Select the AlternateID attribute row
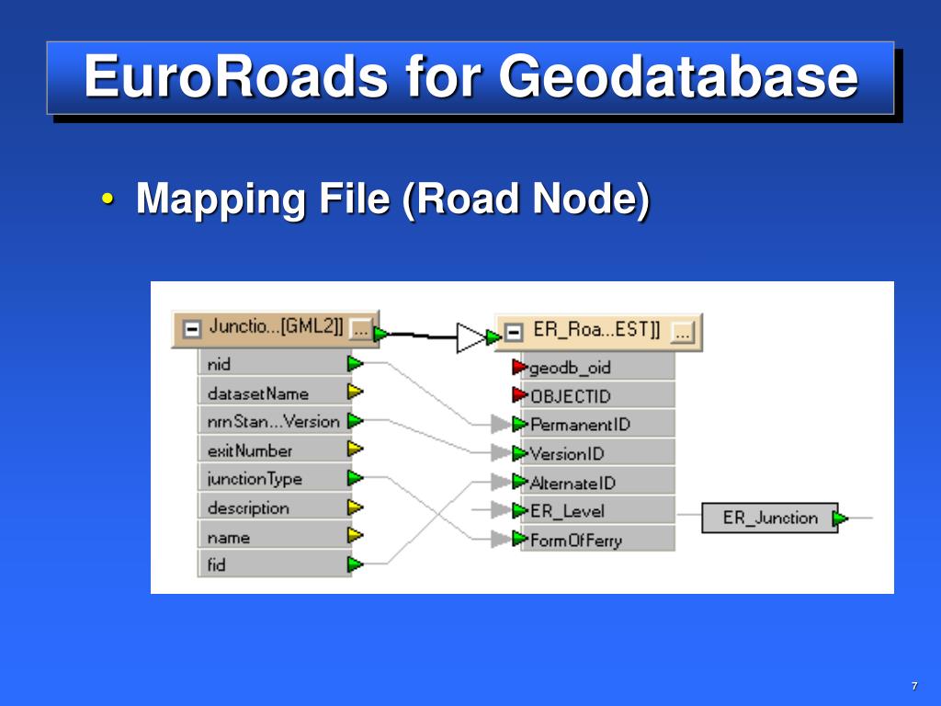941x706 pixels. pos(597,482)
